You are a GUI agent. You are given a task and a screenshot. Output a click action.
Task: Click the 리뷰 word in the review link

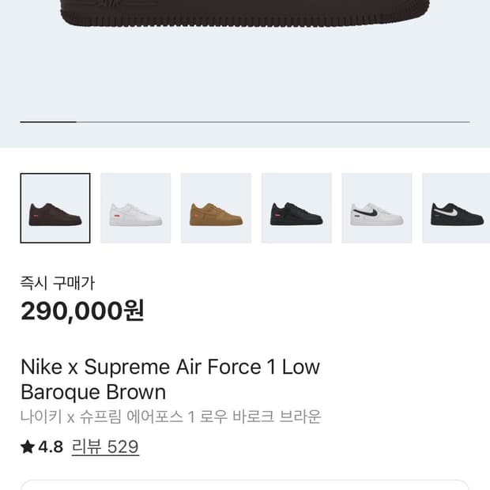pyautogui.click(x=86, y=447)
